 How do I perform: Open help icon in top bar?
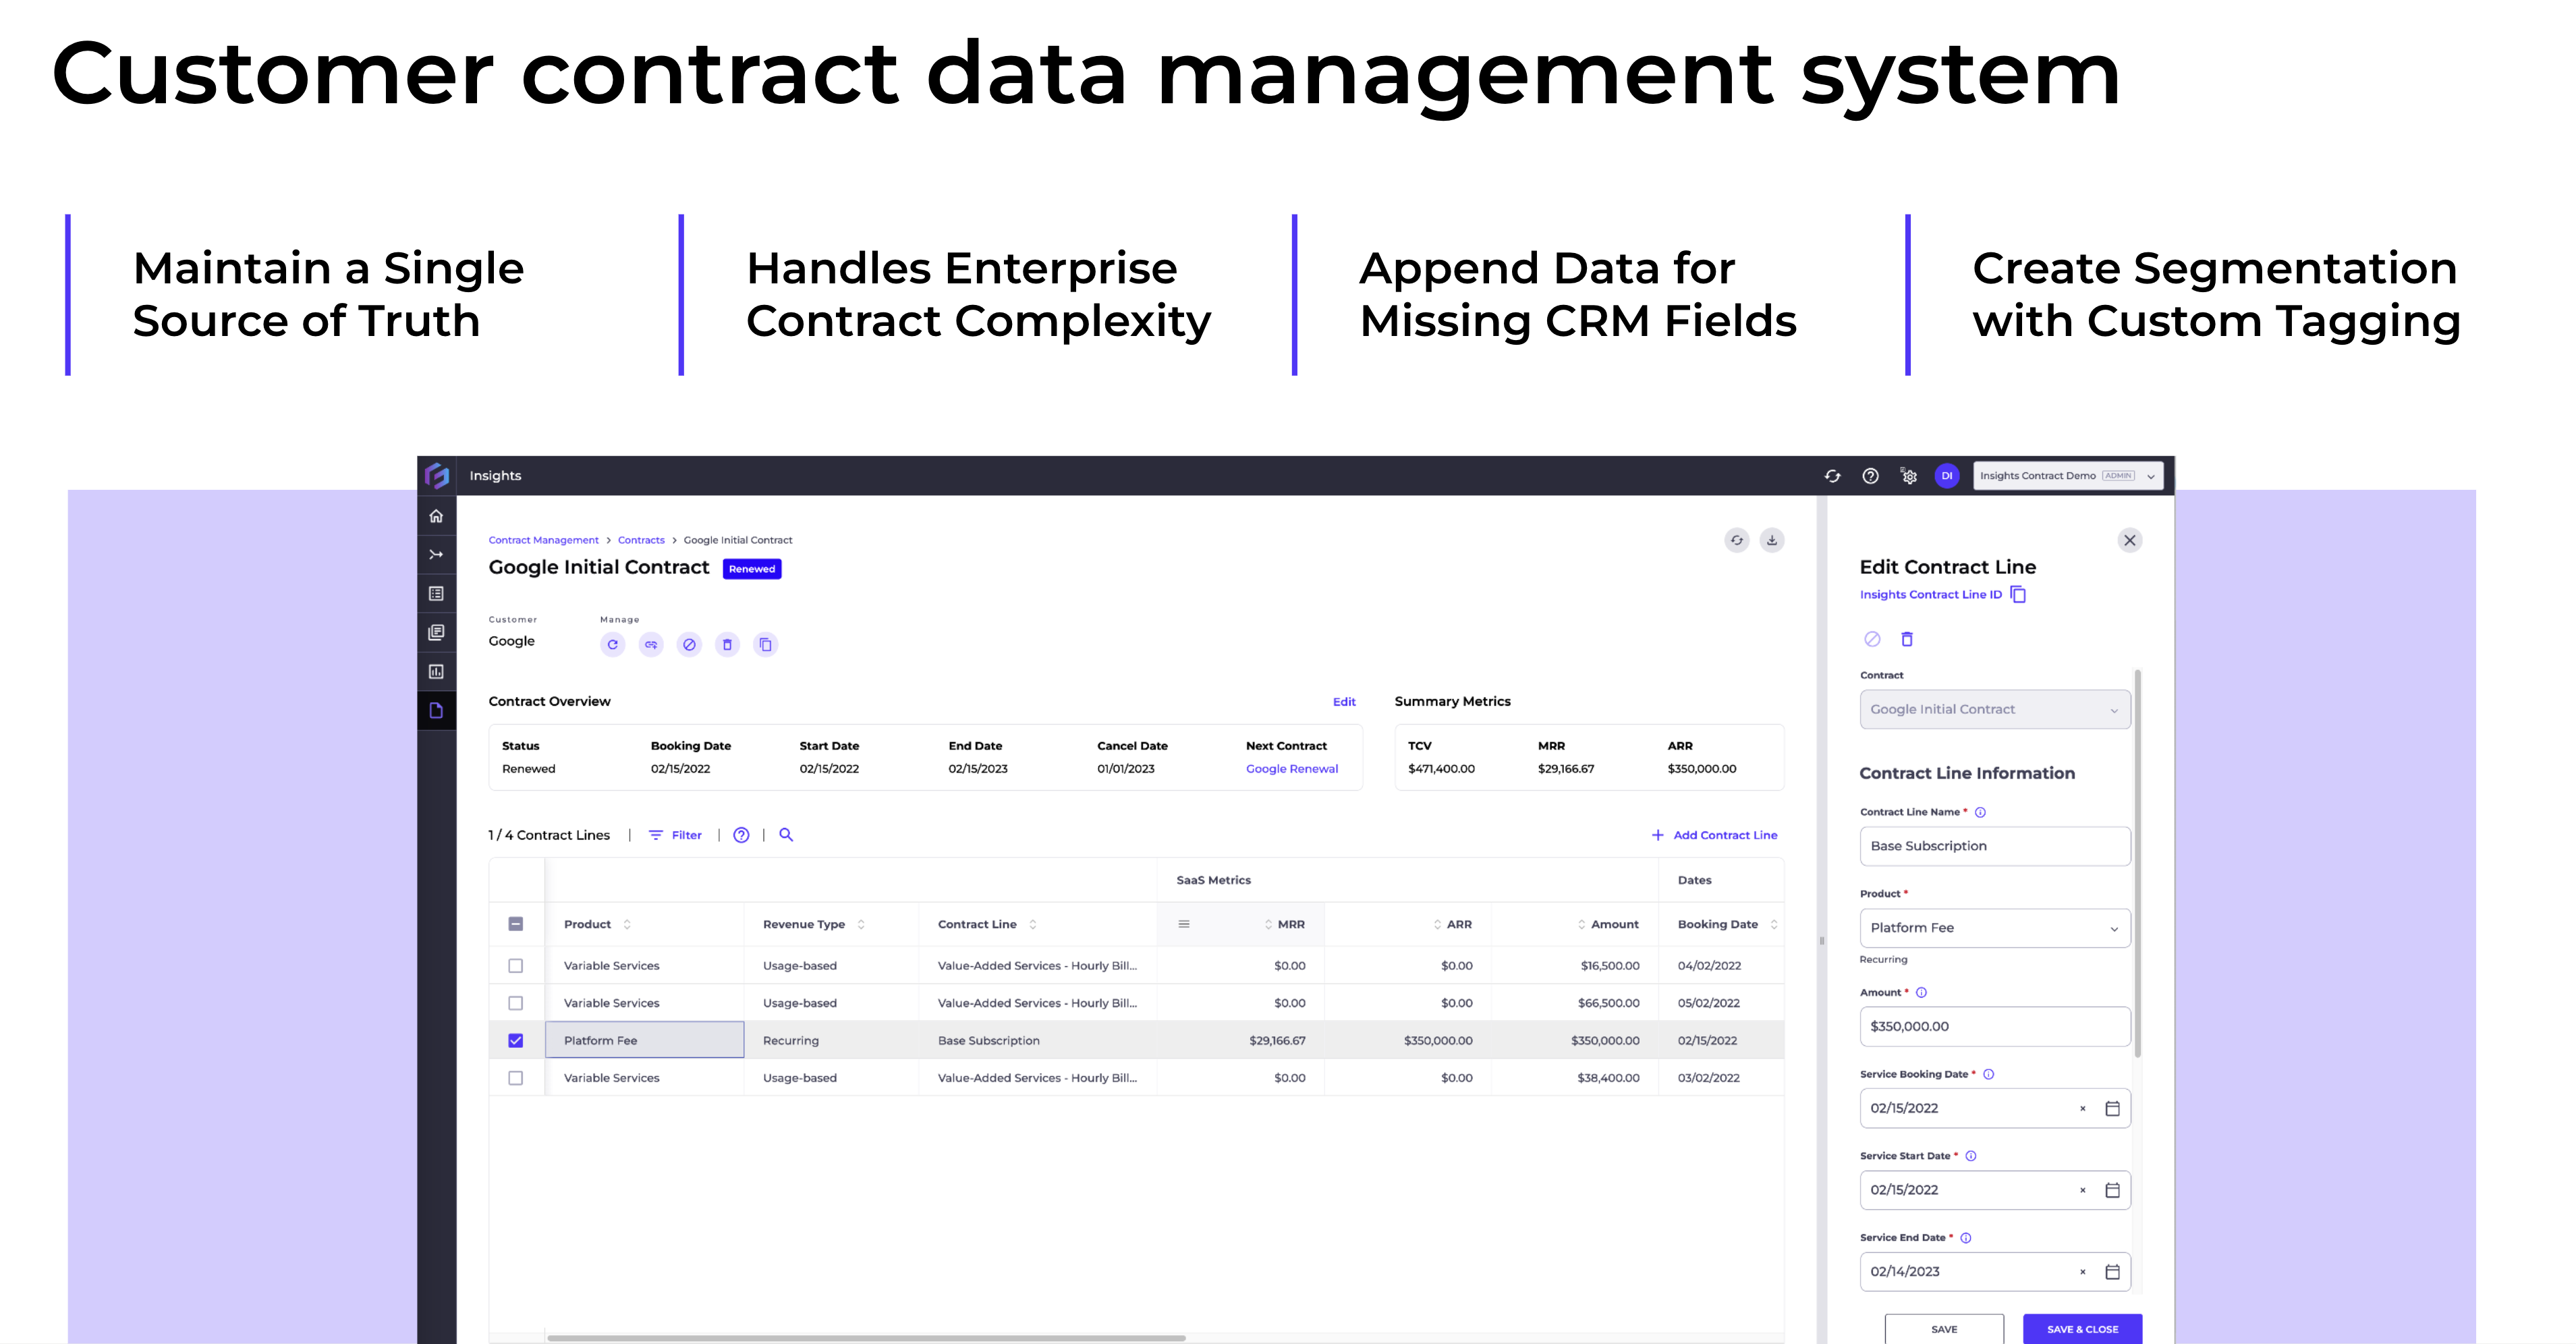coord(1870,476)
